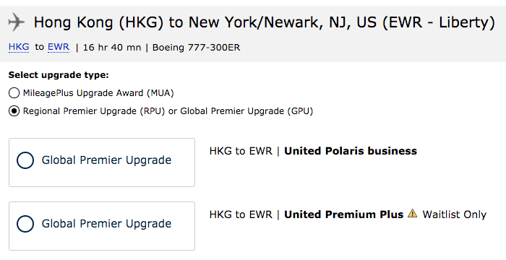Click the airplane icon beside the route heading
Viewport: 506px width, 260px height.
(x=17, y=22)
